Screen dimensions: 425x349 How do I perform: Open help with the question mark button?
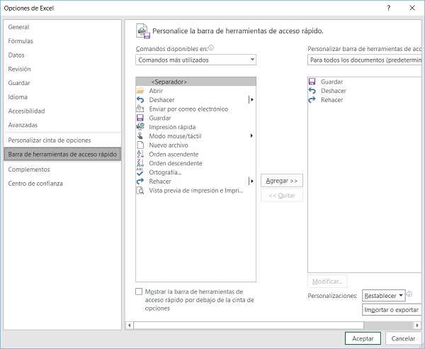click(x=389, y=8)
